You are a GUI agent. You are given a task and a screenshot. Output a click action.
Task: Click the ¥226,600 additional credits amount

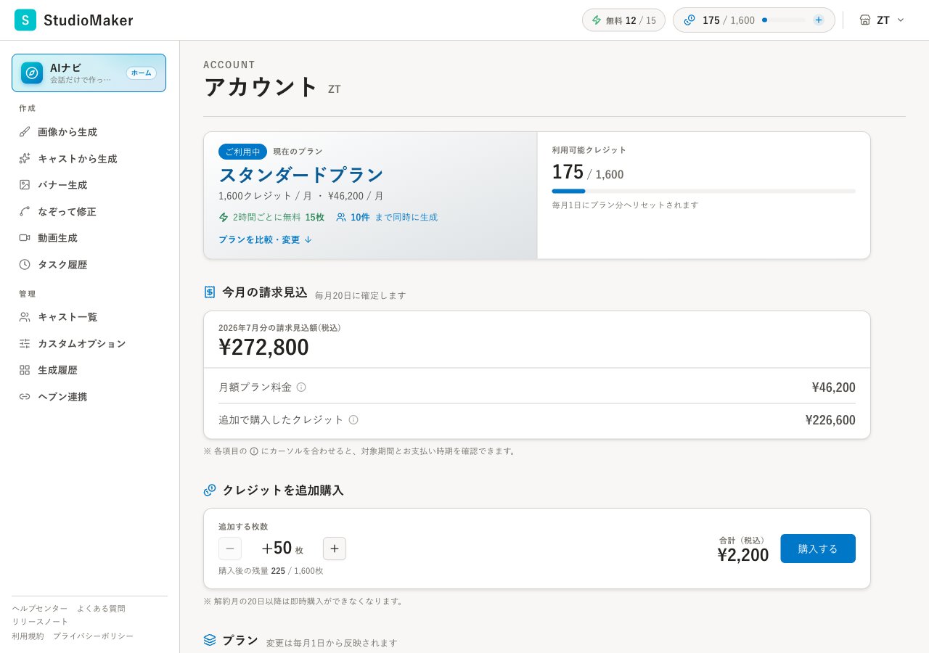pos(830,419)
